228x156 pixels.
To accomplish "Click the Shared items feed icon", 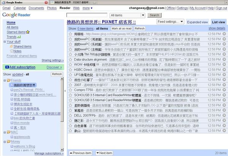I will 11,47.
